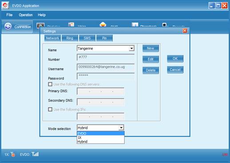Open the Operation menu
The image size is (230, 163).
26,15
